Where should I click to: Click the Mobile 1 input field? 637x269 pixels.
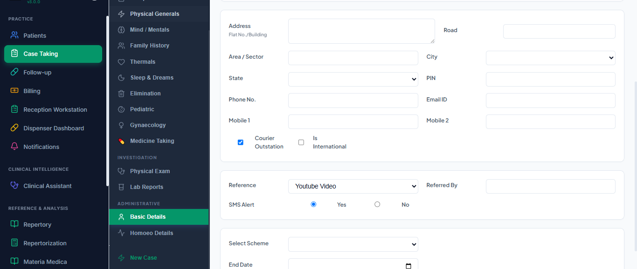click(353, 121)
